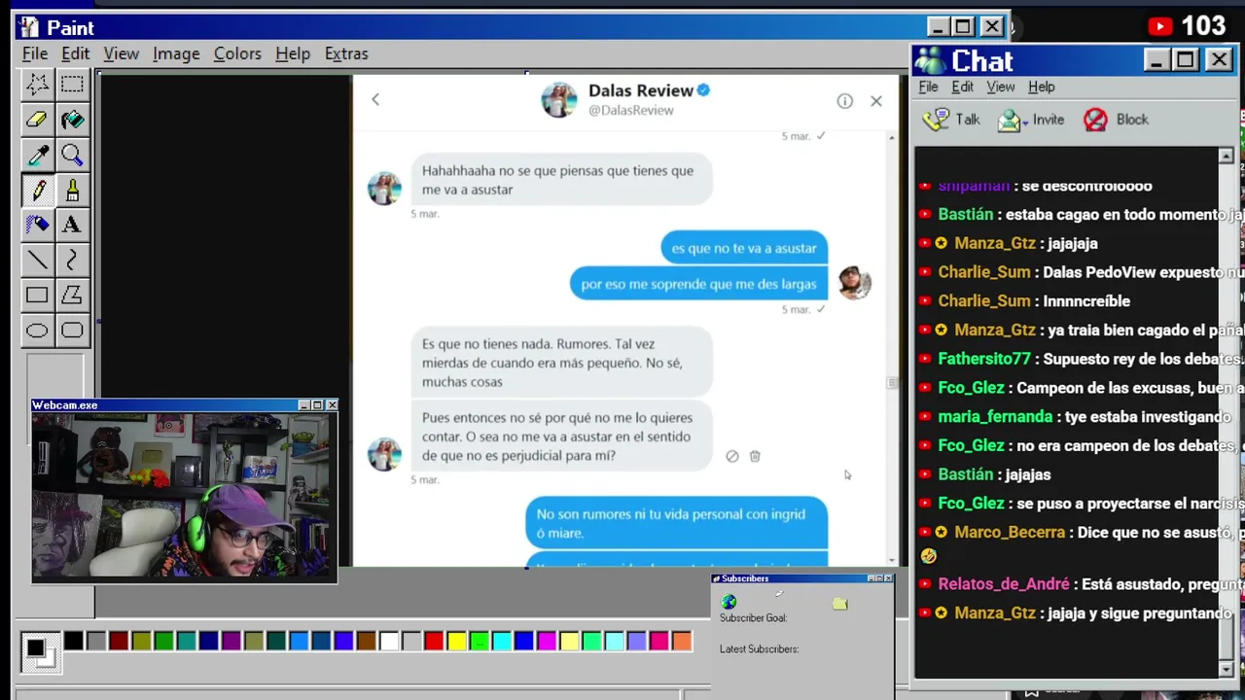
Task: Pick the red color swatch
Action: point(434,641)
